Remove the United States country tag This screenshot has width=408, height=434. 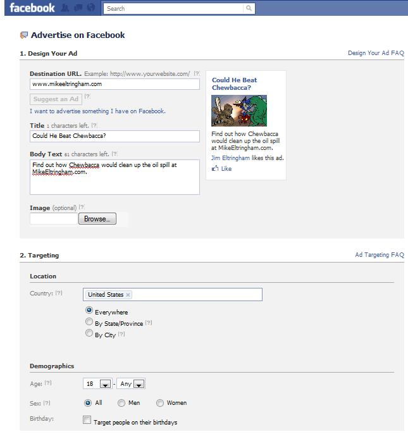(x=128, y=295)
